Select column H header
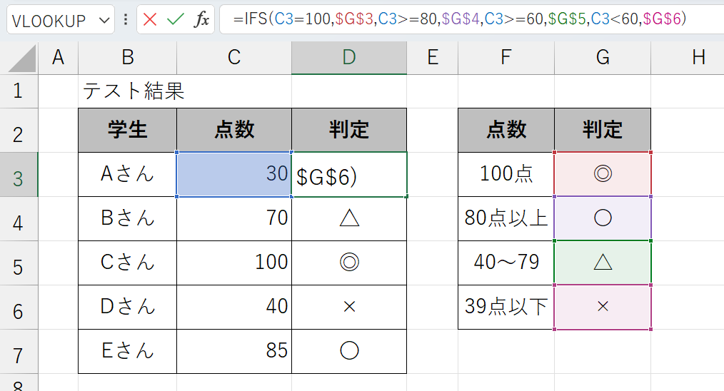This screenshot has height=391, width=724. 688,58
